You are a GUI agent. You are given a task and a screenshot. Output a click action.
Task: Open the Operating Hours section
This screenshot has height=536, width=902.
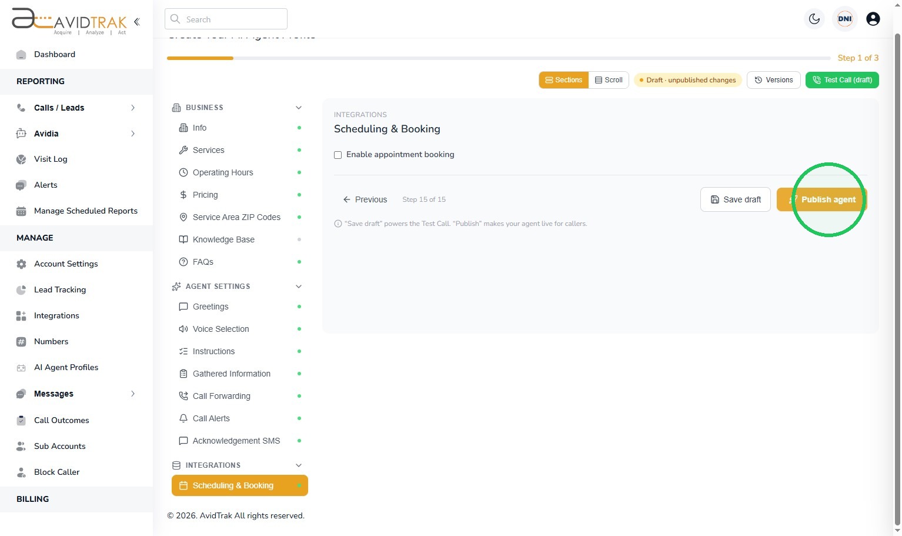pyautogui.click(x=240, y=172)
